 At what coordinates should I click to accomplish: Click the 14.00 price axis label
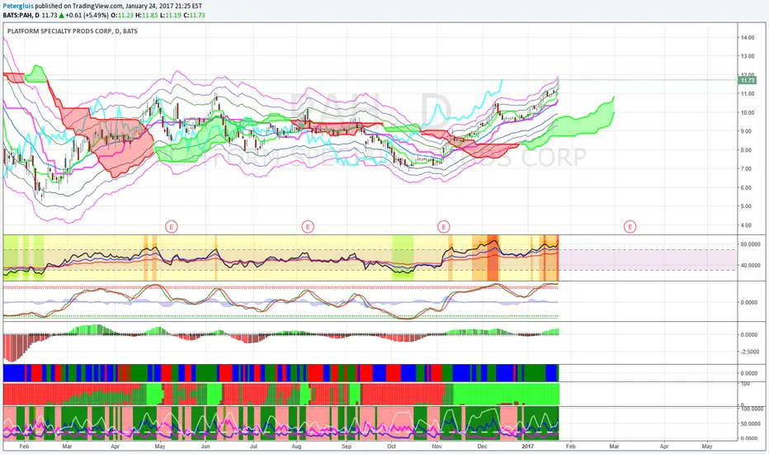point(748,38)
